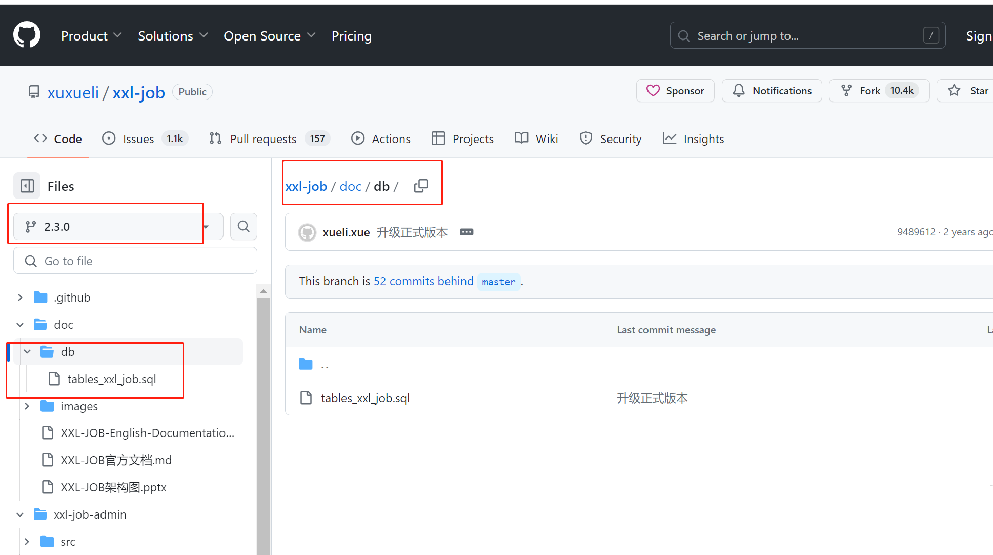Screen dimensions: 993x555
Task: Click the xueli.xue avatar icon
Action: (307, 232)
